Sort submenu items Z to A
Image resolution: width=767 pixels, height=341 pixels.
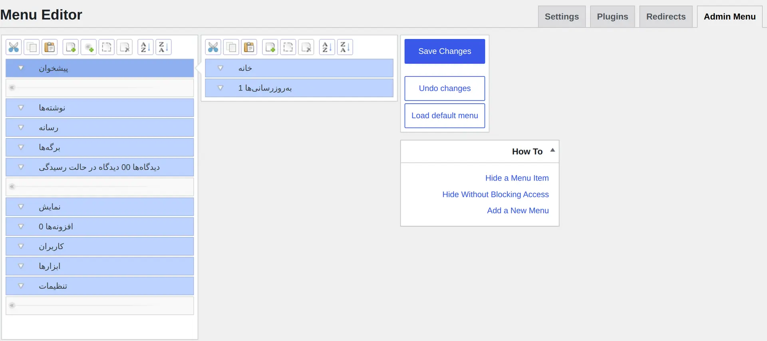pos(345,47)
